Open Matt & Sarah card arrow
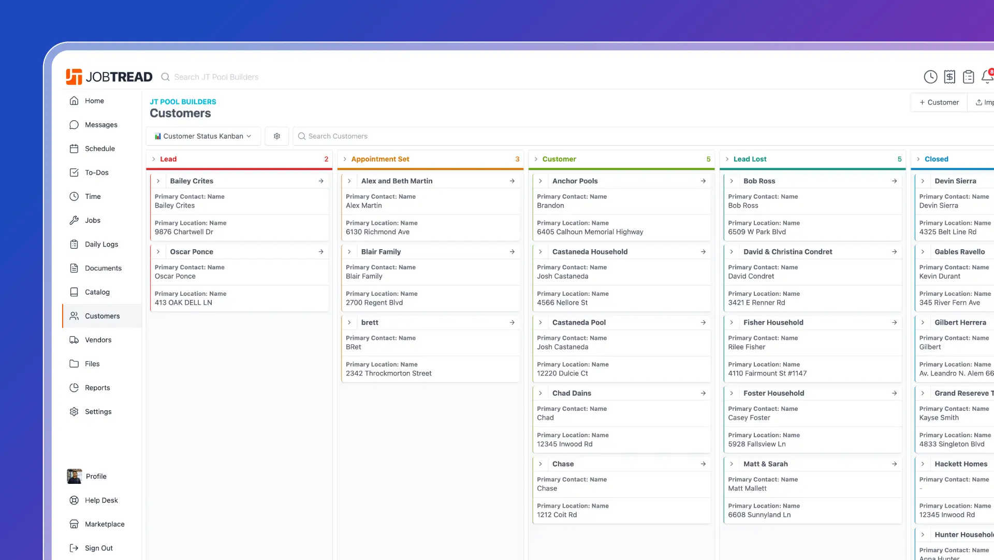 point(894,464)
